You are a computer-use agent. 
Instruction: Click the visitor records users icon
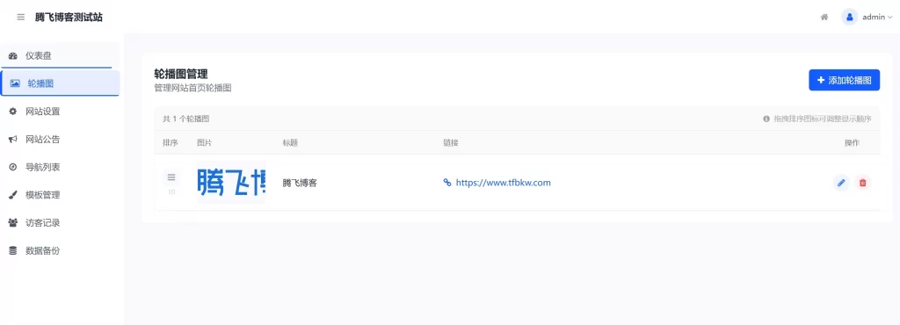click(x=13, y=222)
